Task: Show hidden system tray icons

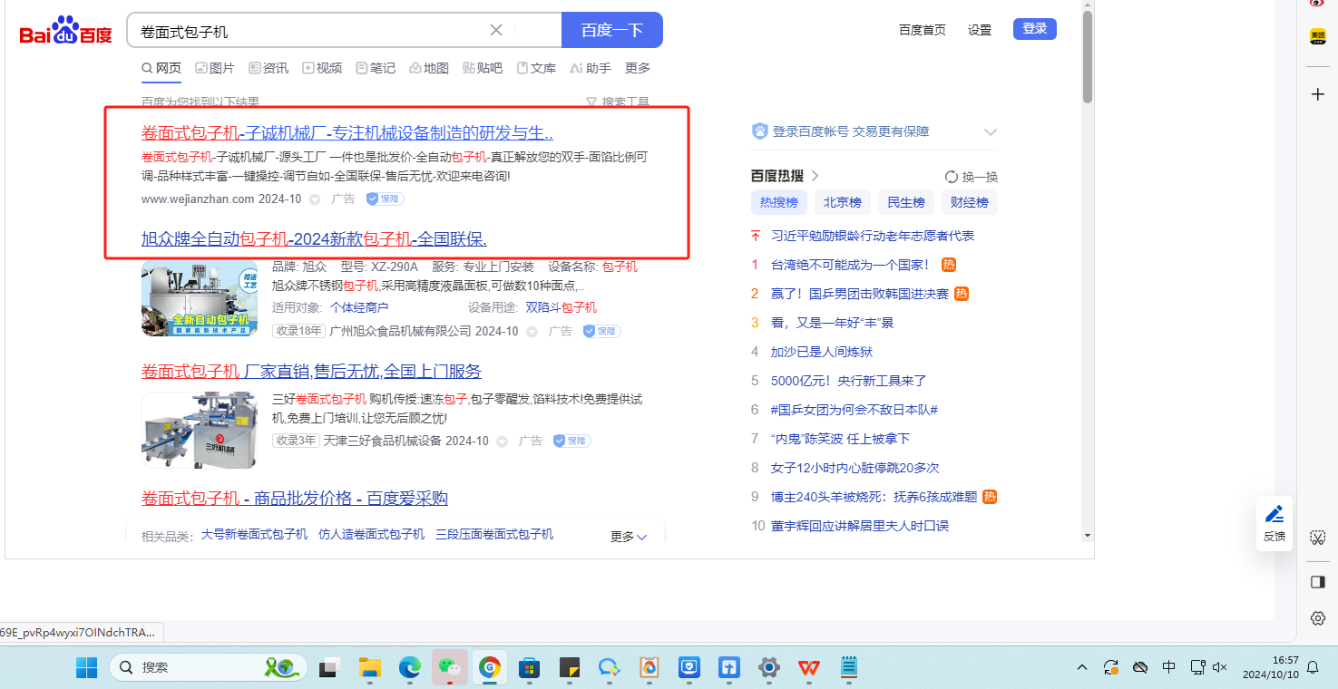Action: [x=1082, y=668]
